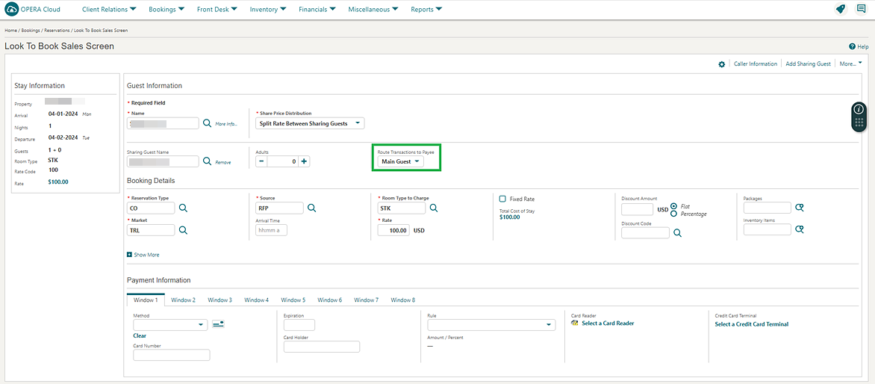
Task: Click the Card Number field
Action: point(171,355)
